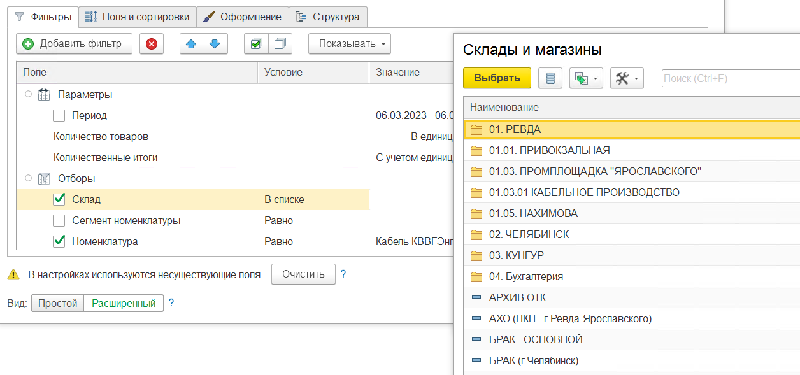The image size is (800, 375).
Task: Enable the Период checkbox
Action: click(x=59, y=115)
